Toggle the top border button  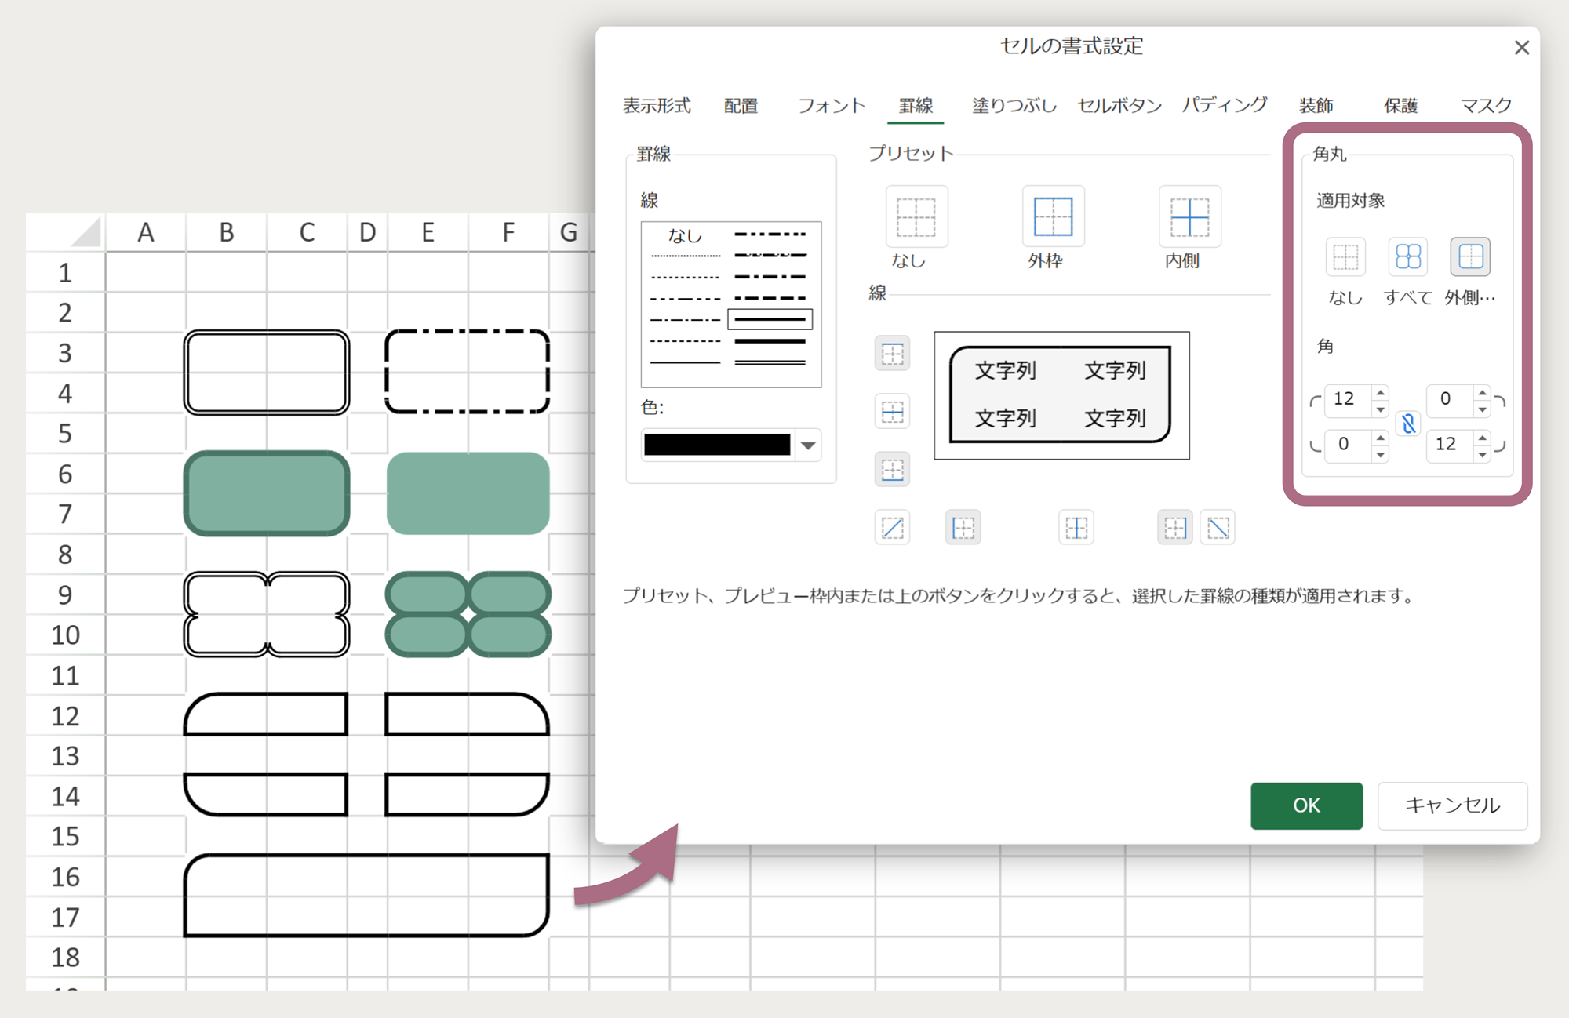click(x=892, y=354)
